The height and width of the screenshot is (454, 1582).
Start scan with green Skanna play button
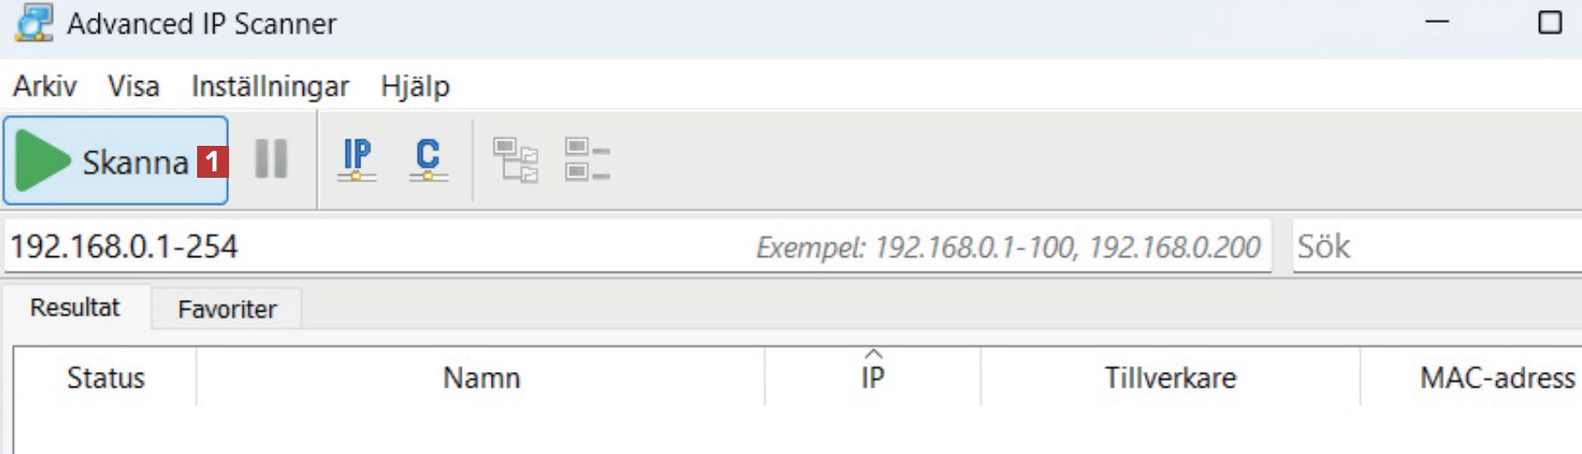pyautogui.click(x=115, y=160)
